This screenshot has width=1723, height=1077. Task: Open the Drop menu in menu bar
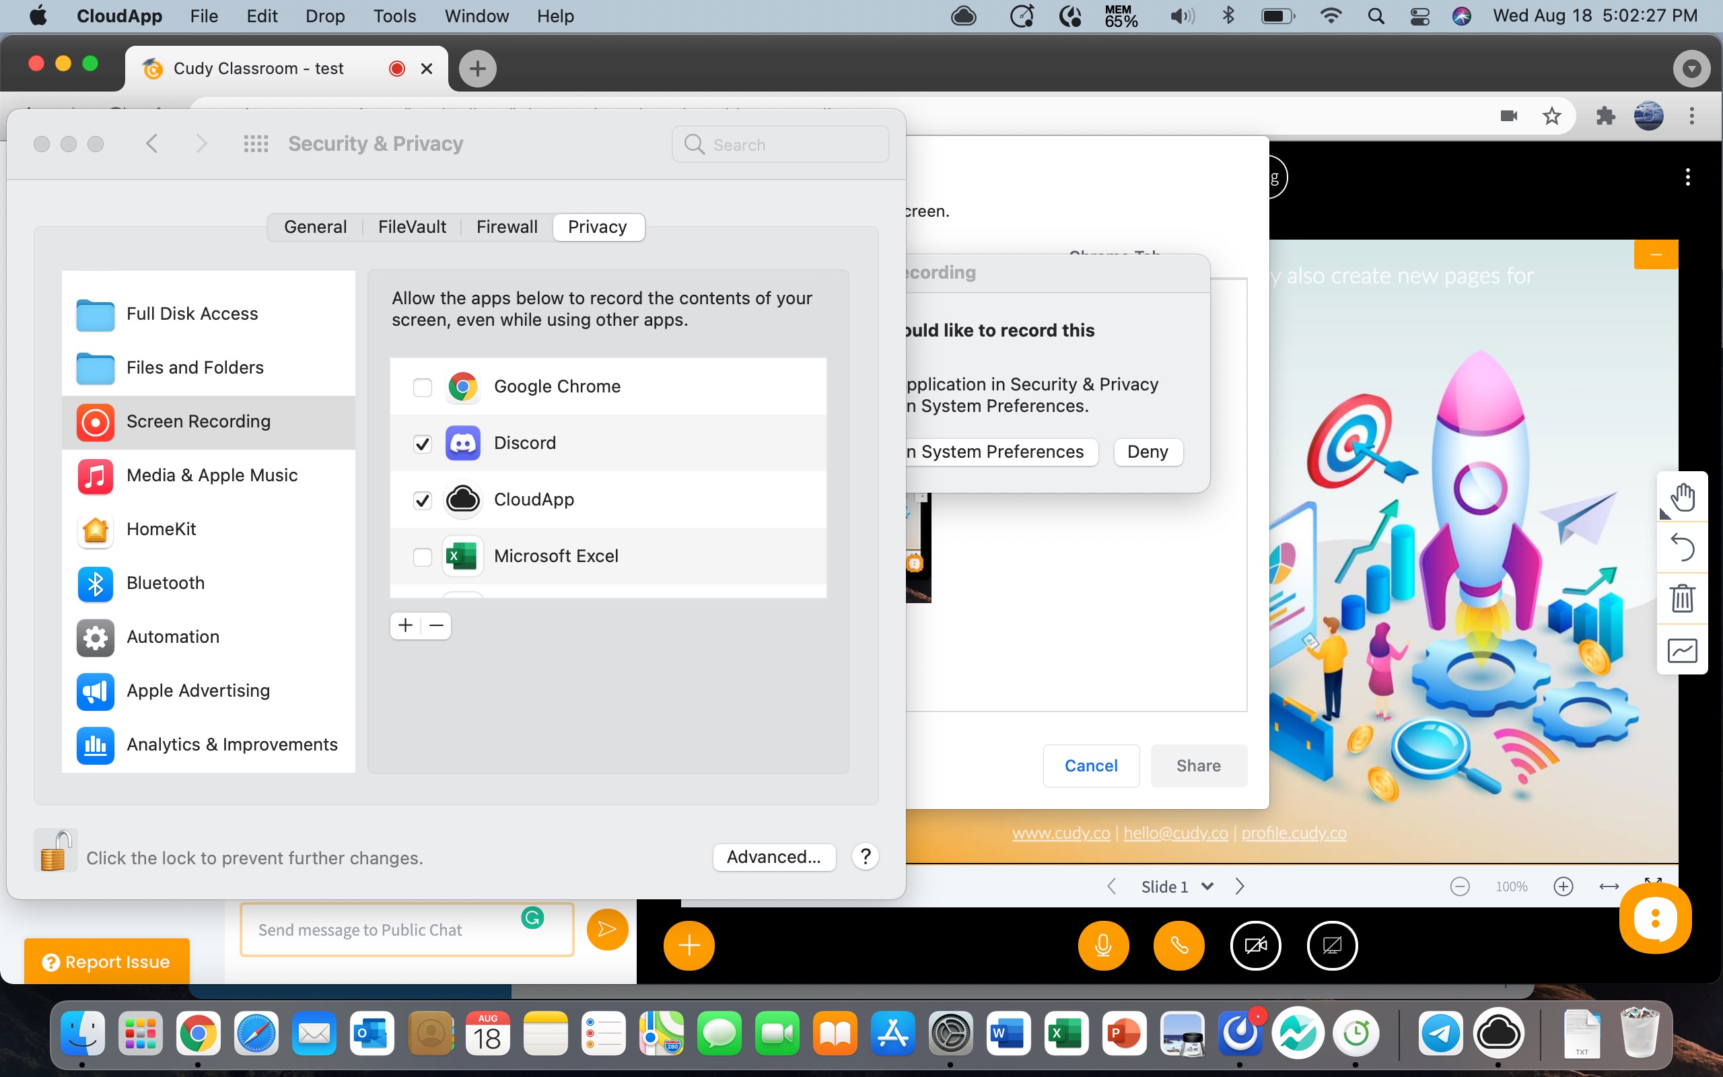tap(325, 15)
